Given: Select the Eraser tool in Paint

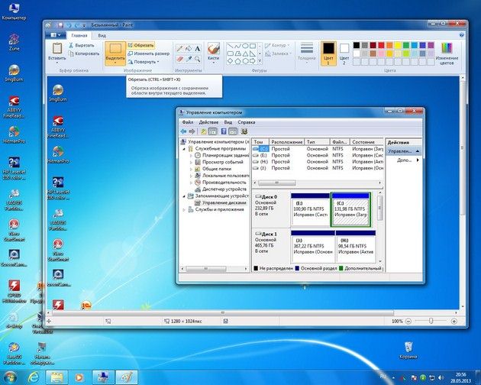Looking at the screenshot, I should pos(179,58).
